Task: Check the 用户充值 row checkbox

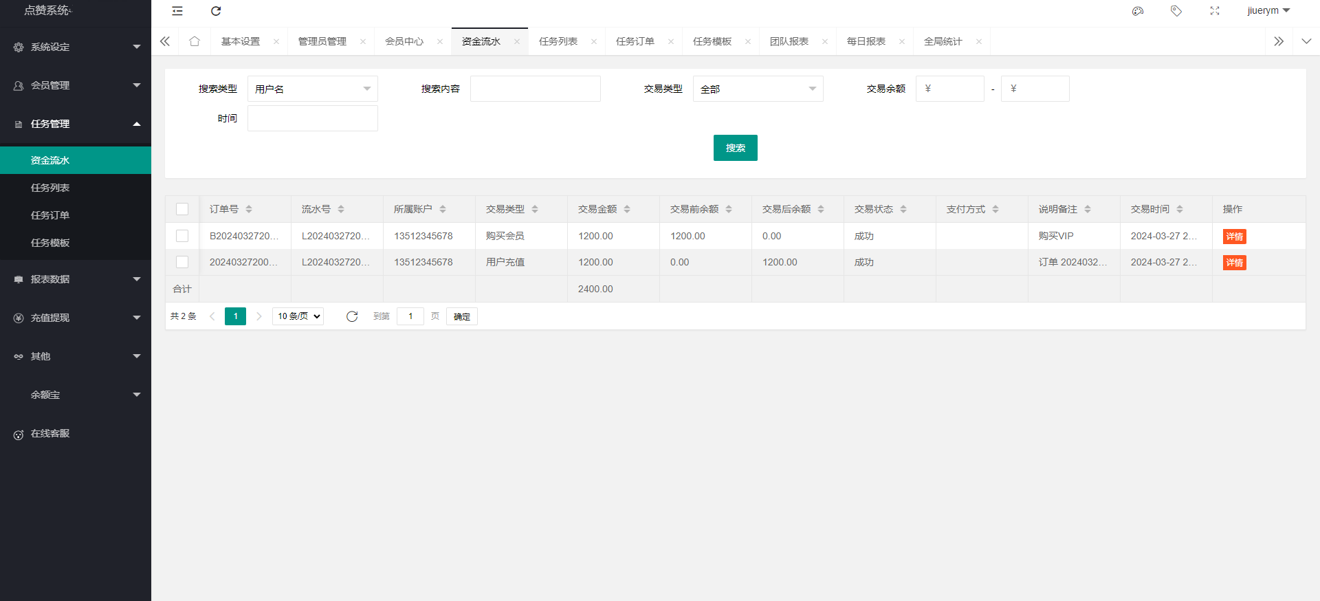Action: click(x=182, y=262)
